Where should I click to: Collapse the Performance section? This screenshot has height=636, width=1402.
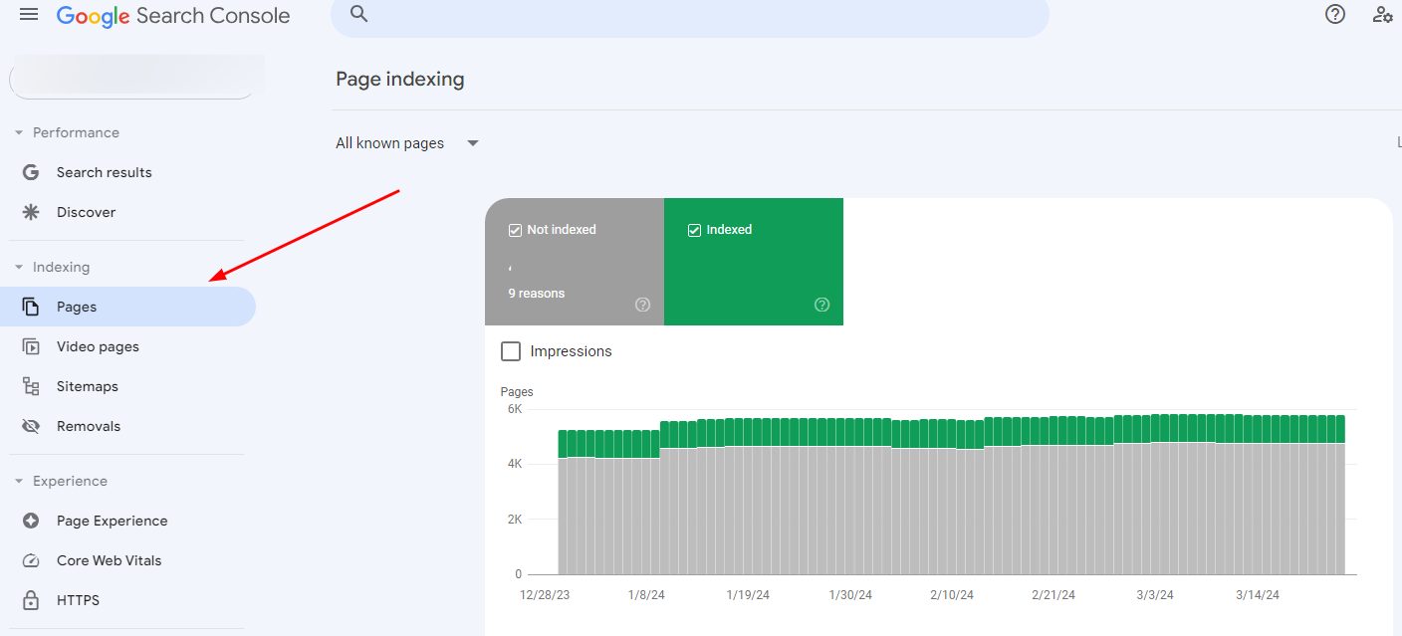pos(19,132)
